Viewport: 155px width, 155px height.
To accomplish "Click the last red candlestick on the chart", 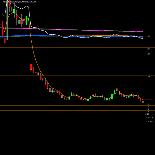I will click(x=143, y=102).
